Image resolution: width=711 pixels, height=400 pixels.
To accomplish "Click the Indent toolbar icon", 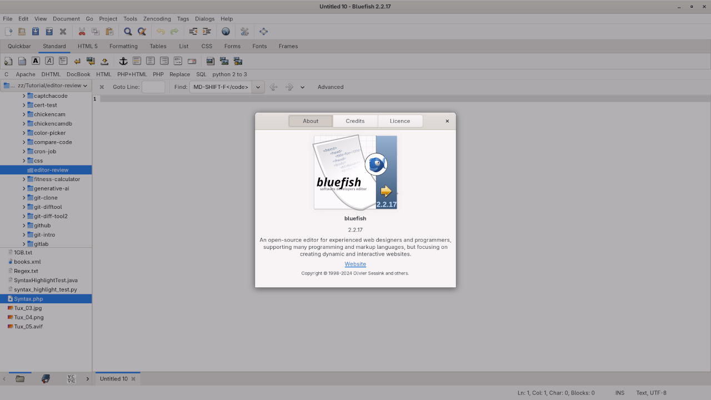I will point(207,32).
